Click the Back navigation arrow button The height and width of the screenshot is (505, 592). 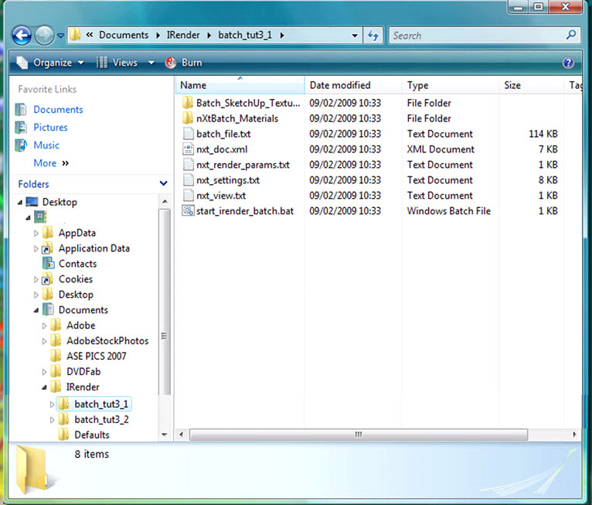[22, 36]
